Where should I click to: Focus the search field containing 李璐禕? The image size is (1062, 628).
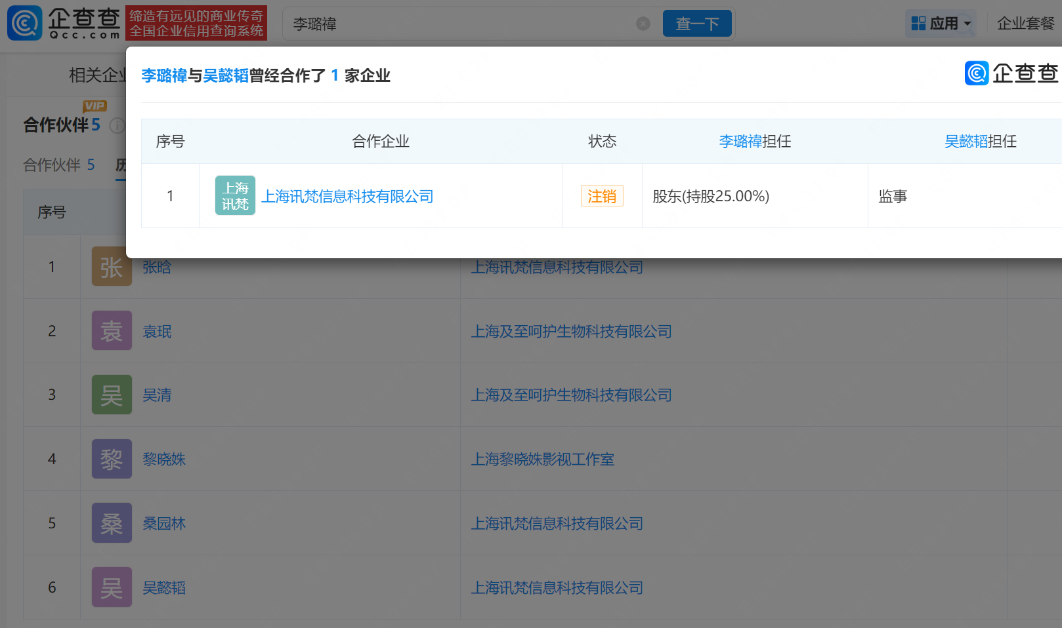[459, 24]
